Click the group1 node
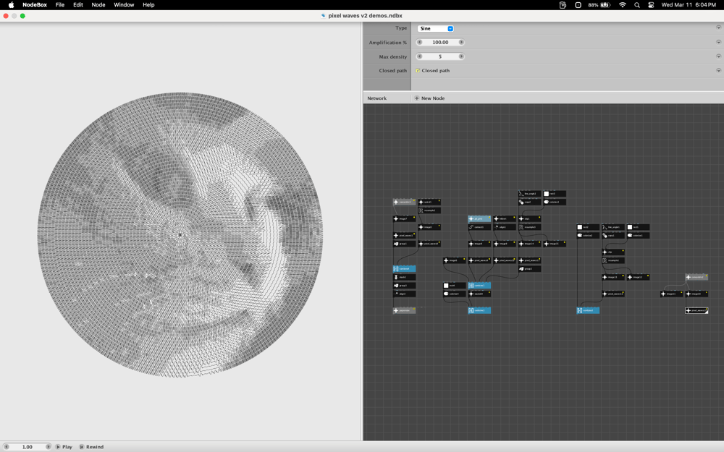The image size is (724, 452). (404, 244)
